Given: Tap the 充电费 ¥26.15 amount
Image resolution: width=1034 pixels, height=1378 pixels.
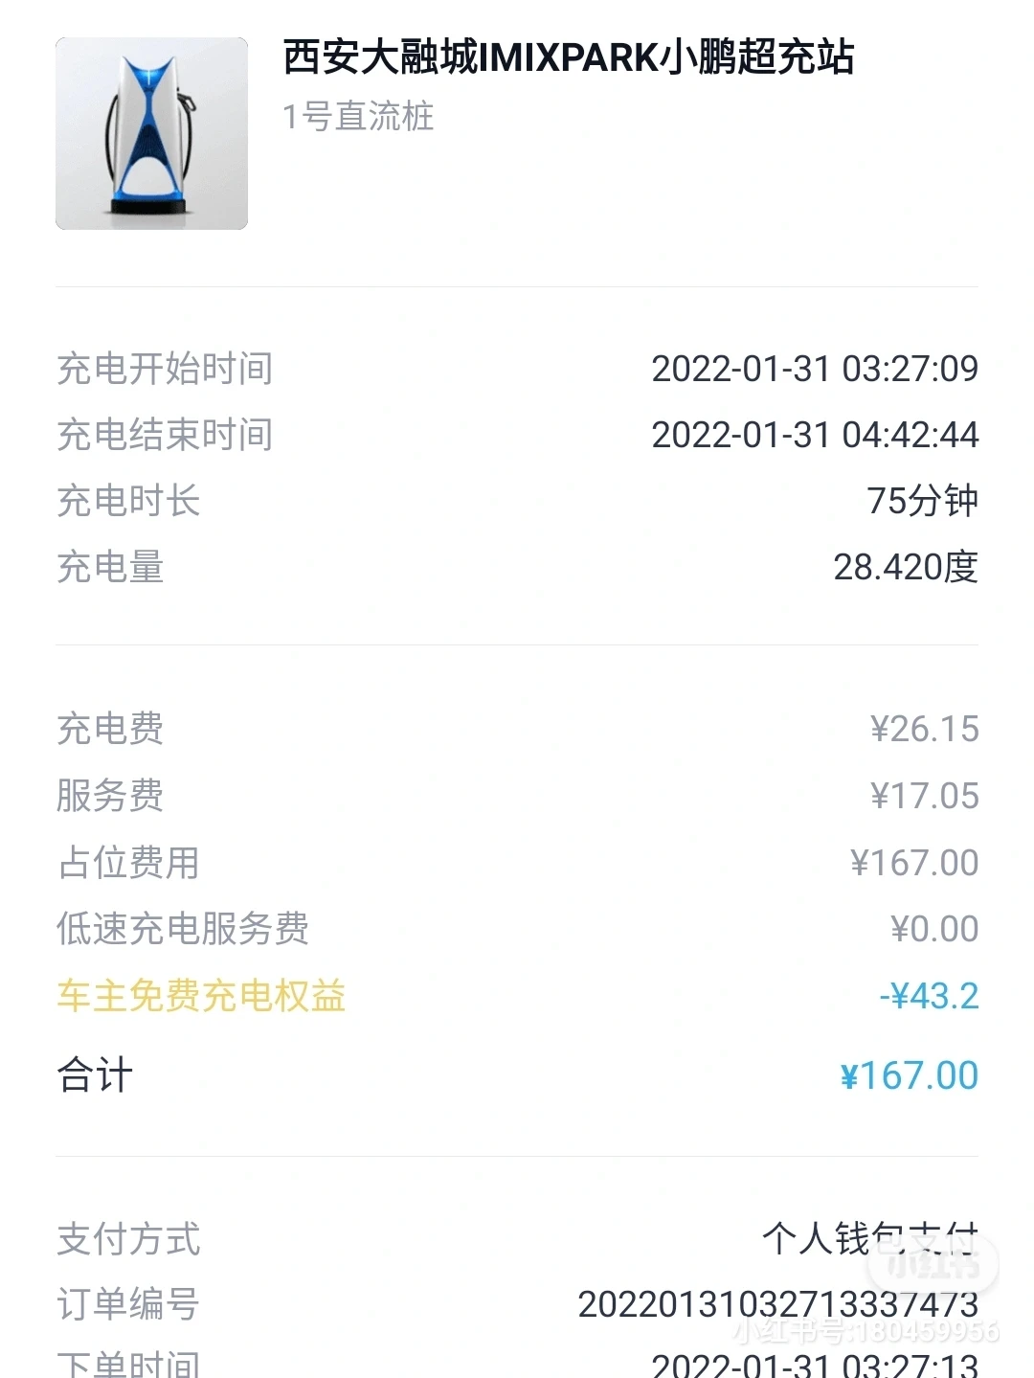Looking at the screenshot, I should 924,730.
